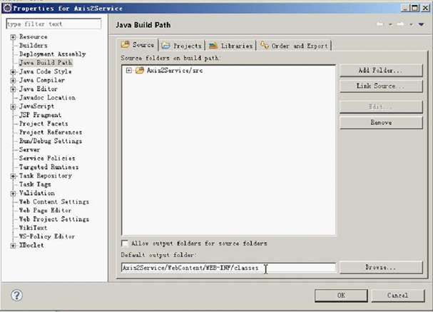433x312 pixels.
Task: Select Service Policies in the tree
Action: tap(47, 158)
